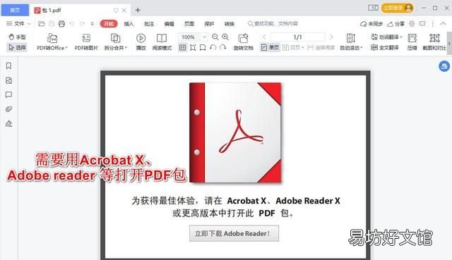Rotate view clockwise

coord(223,47)
